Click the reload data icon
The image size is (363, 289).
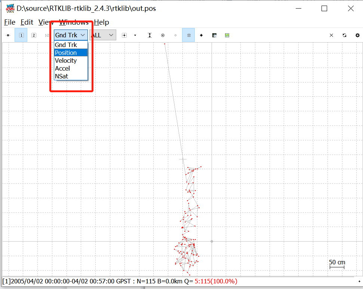344,35
